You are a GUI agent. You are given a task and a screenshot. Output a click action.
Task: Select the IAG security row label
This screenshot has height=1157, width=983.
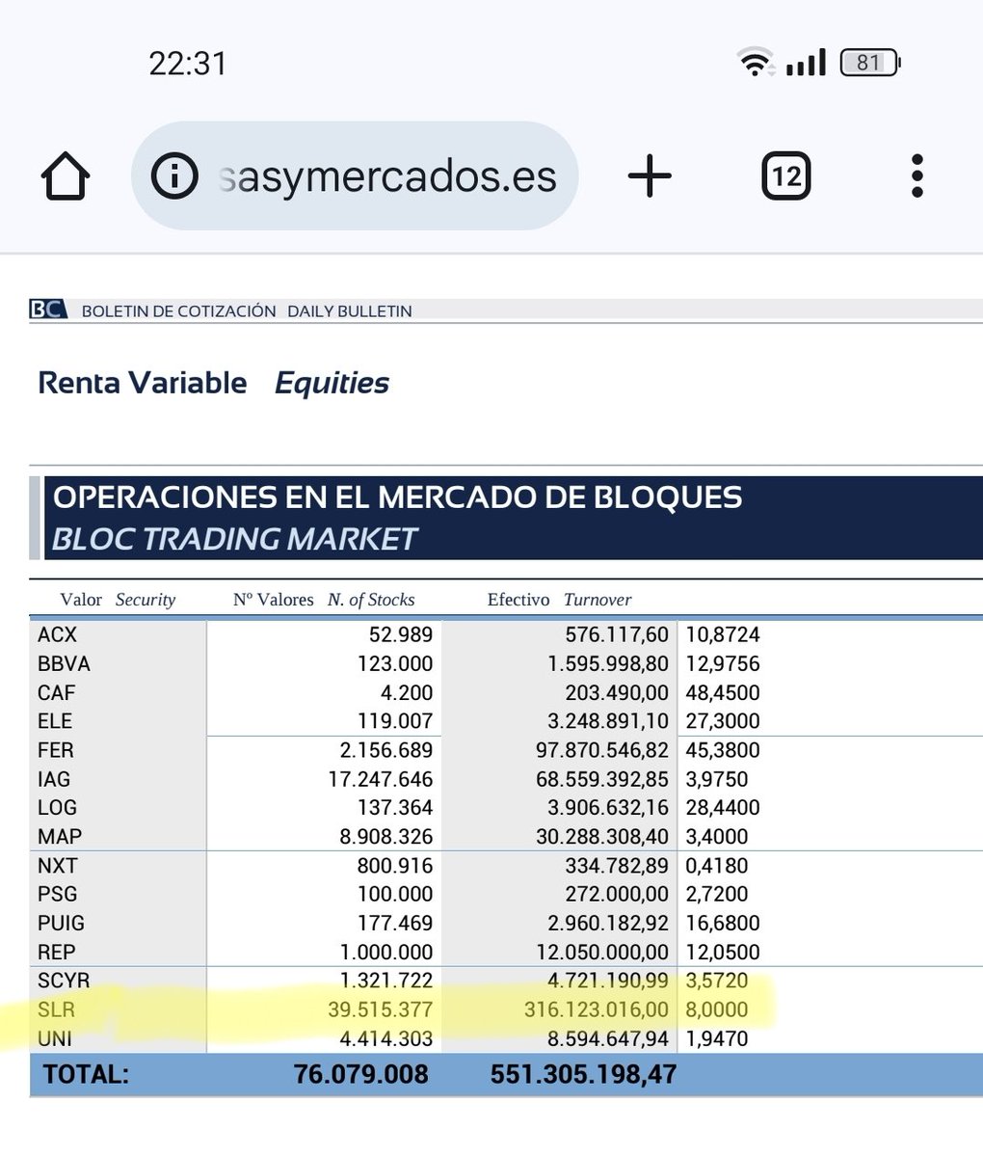click(54, 779)
